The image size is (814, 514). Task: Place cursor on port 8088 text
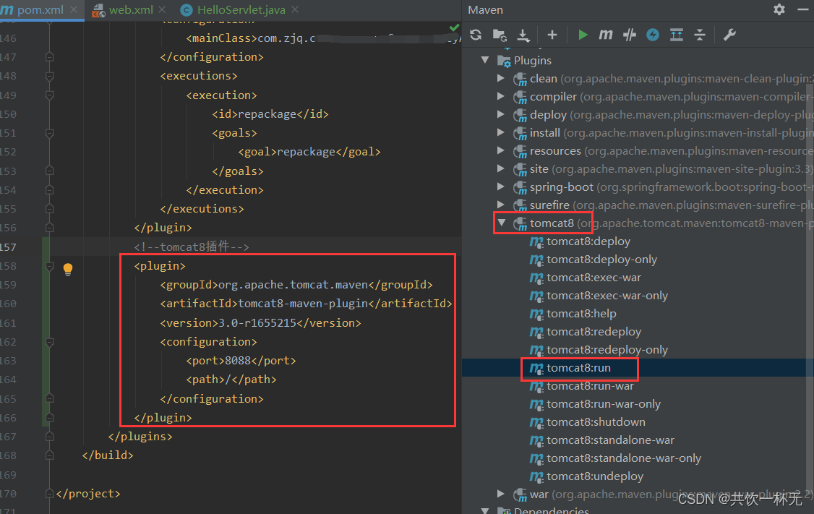(x=238, y=360)
